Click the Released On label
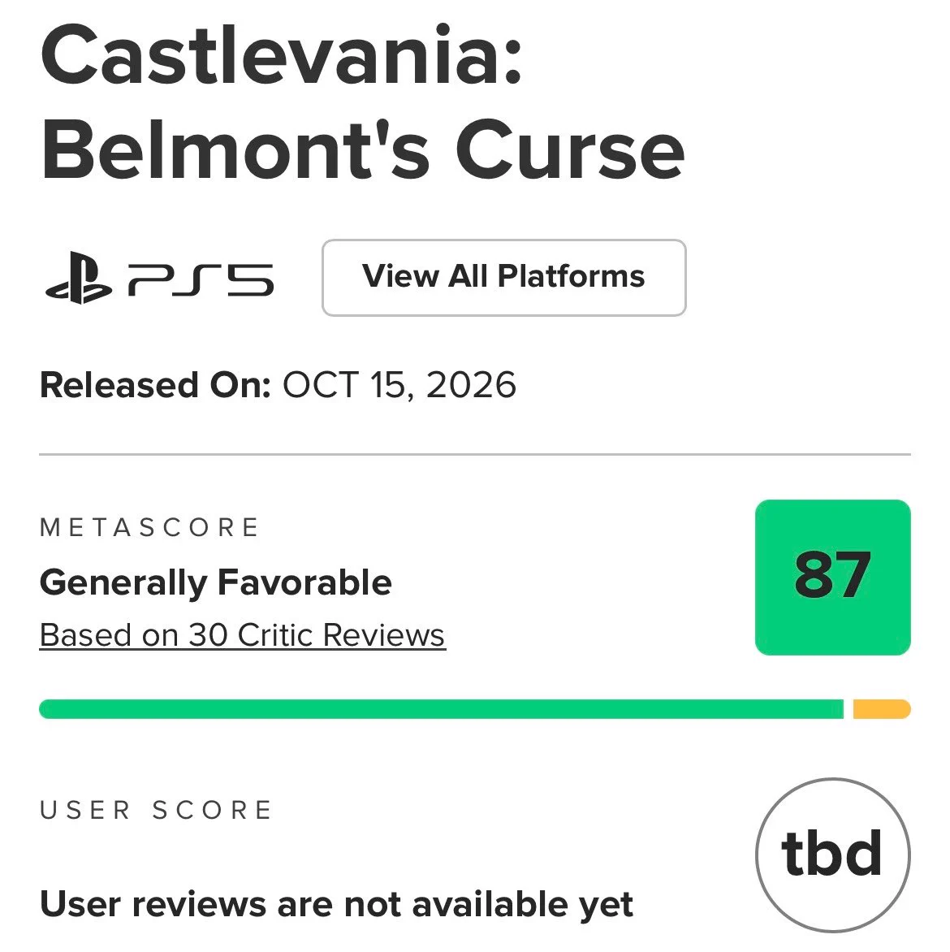 155,385
